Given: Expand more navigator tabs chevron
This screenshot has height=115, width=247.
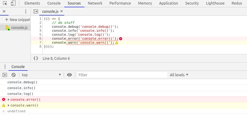Looking at the screenshot, I should point(4,11).
